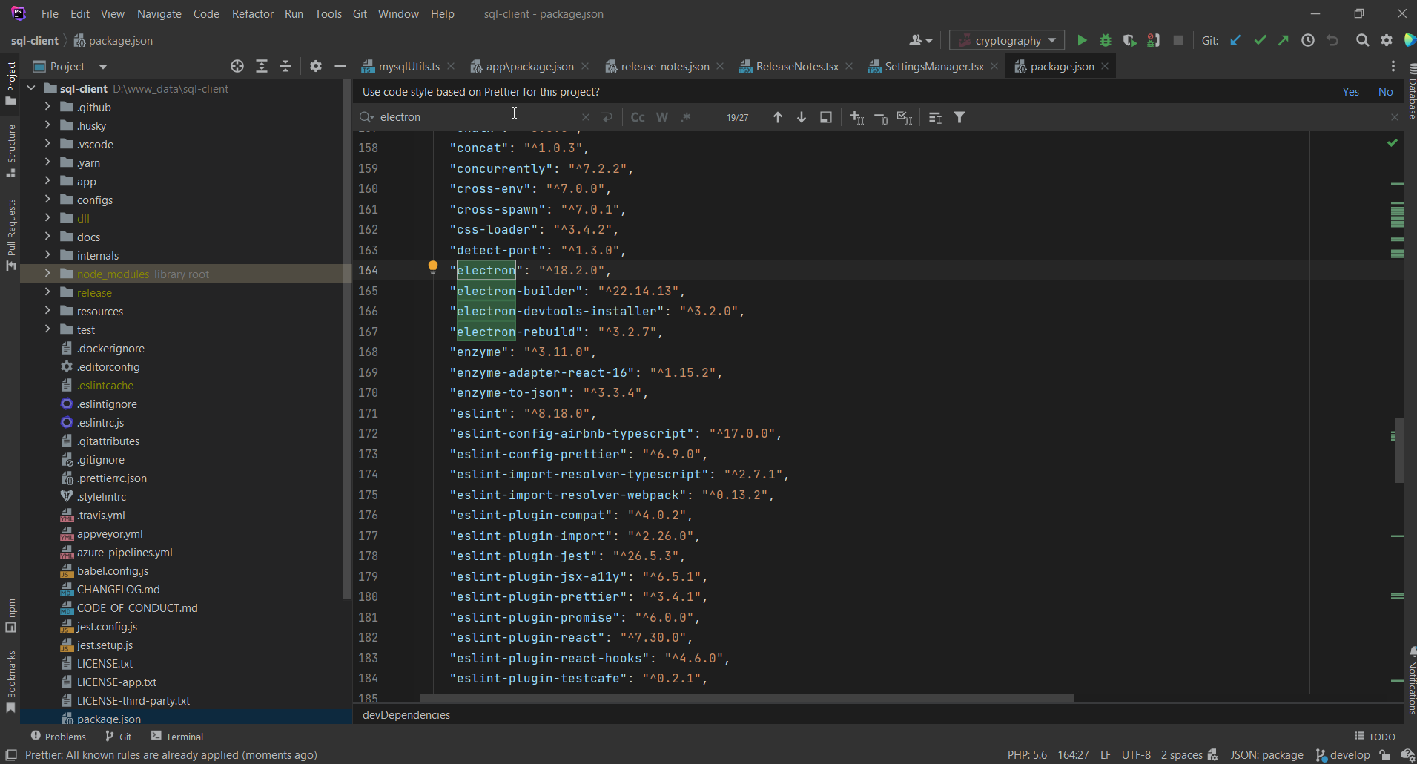
Task: Open Project panel options gear
Action: click(316, 67)
